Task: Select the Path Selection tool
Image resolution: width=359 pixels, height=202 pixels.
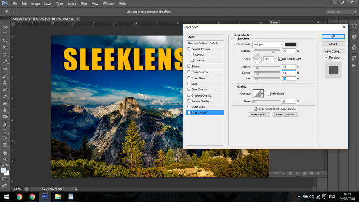Action: click(x=5, y=138)
